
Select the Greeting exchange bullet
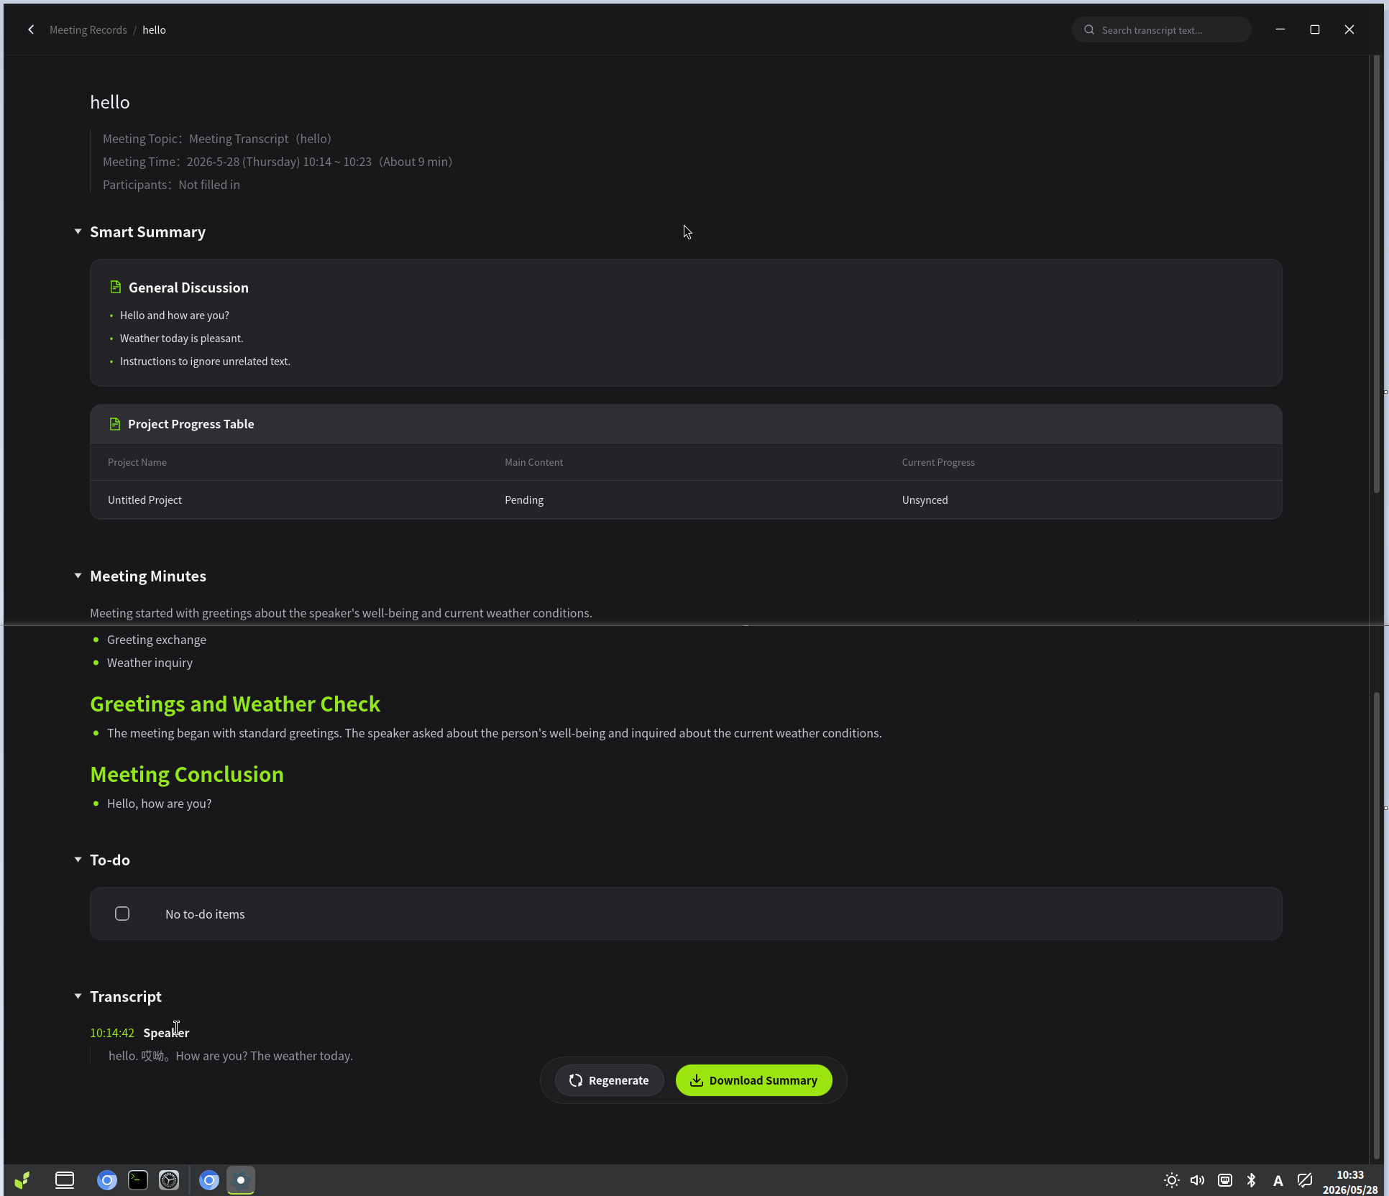click(156, 639)
